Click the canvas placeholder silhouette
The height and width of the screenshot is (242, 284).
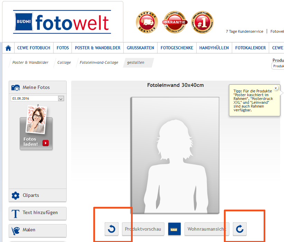point(175,155)
